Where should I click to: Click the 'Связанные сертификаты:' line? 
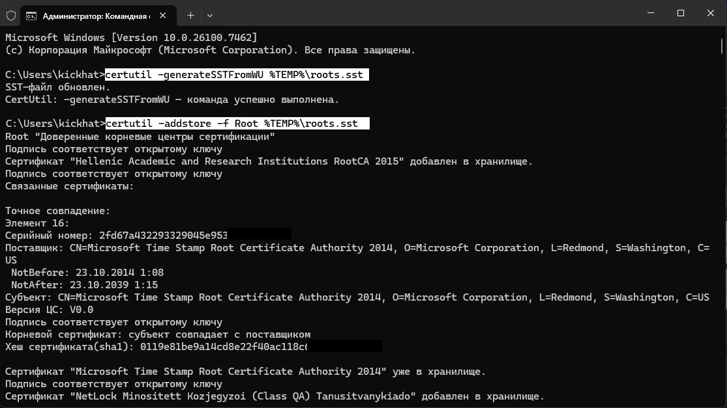70,186
